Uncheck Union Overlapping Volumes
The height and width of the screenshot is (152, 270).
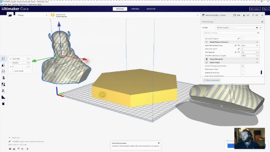click(x=242, y=66)
